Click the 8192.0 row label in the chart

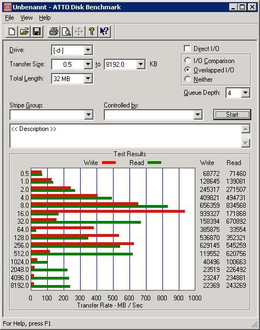point(20,286)
